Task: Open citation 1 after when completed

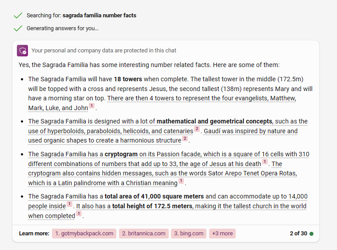Action: pyautogui.click(x=79, y=214)
